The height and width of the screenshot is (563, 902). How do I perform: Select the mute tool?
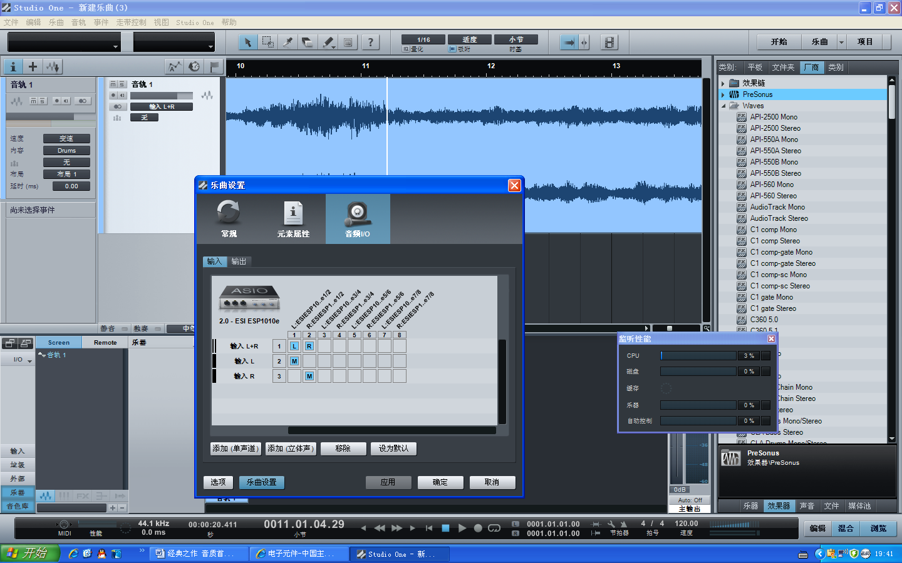(x=348, y=42)
